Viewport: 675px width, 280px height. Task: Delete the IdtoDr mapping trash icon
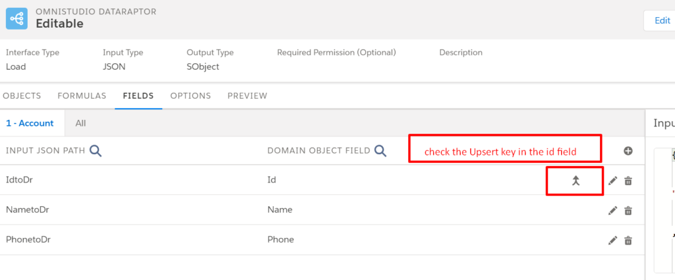[628, 181]
